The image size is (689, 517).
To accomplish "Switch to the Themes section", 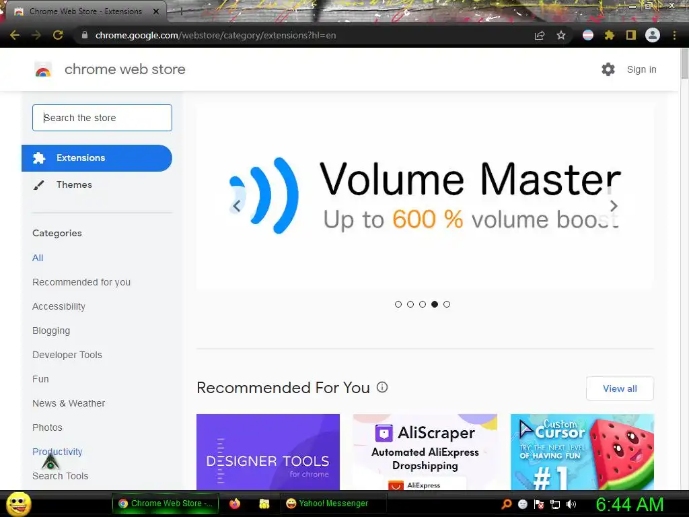I will pos(74,184).
